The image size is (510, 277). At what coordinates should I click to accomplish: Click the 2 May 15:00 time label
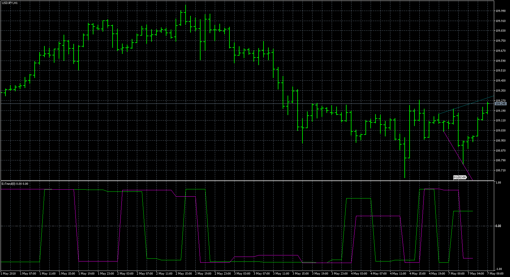[x=184, y=274]
